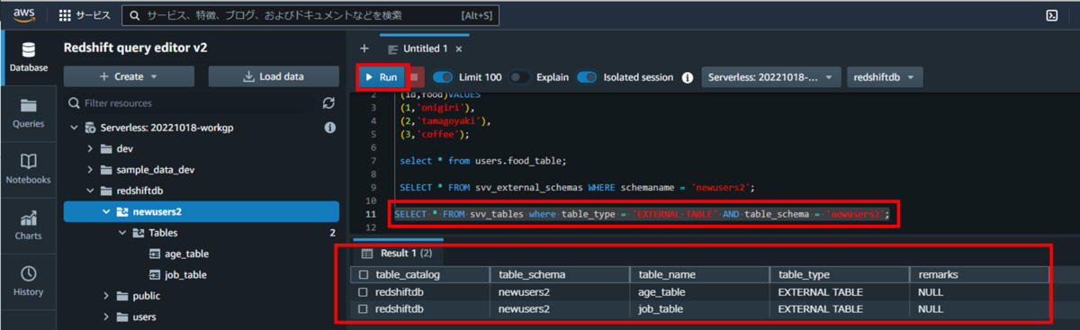Open the Serverless workgroup dropdown
The image size is (1080, 330).
pos(771,77)
